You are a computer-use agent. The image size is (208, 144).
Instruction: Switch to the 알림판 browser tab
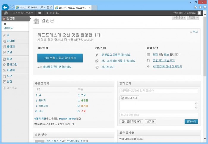73,8
